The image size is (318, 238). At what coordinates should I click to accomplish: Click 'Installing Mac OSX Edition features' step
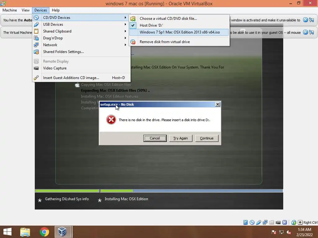(110, 96)
